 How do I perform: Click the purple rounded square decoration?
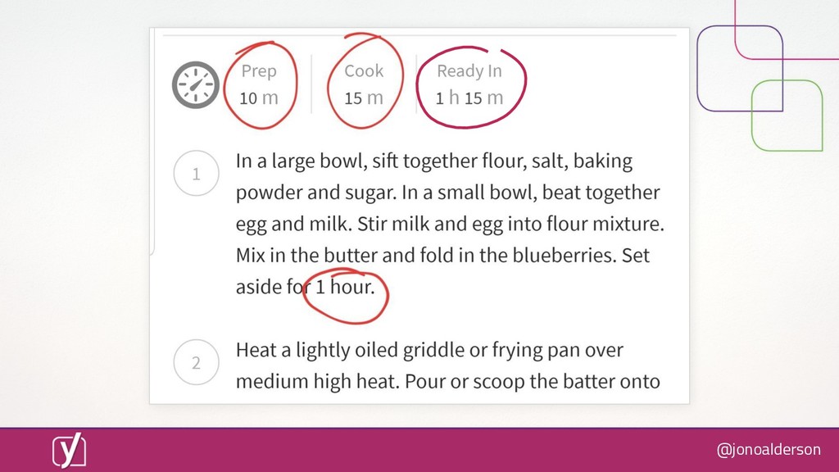coord(740,69)
